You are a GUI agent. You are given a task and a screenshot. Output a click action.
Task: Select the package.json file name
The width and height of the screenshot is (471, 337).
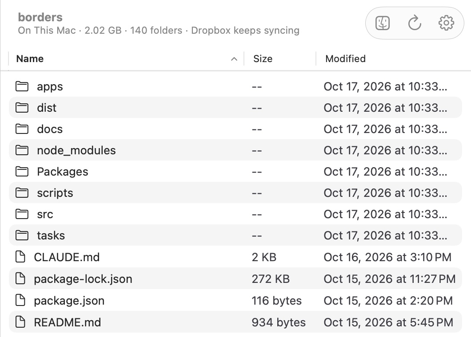point(69,301)
